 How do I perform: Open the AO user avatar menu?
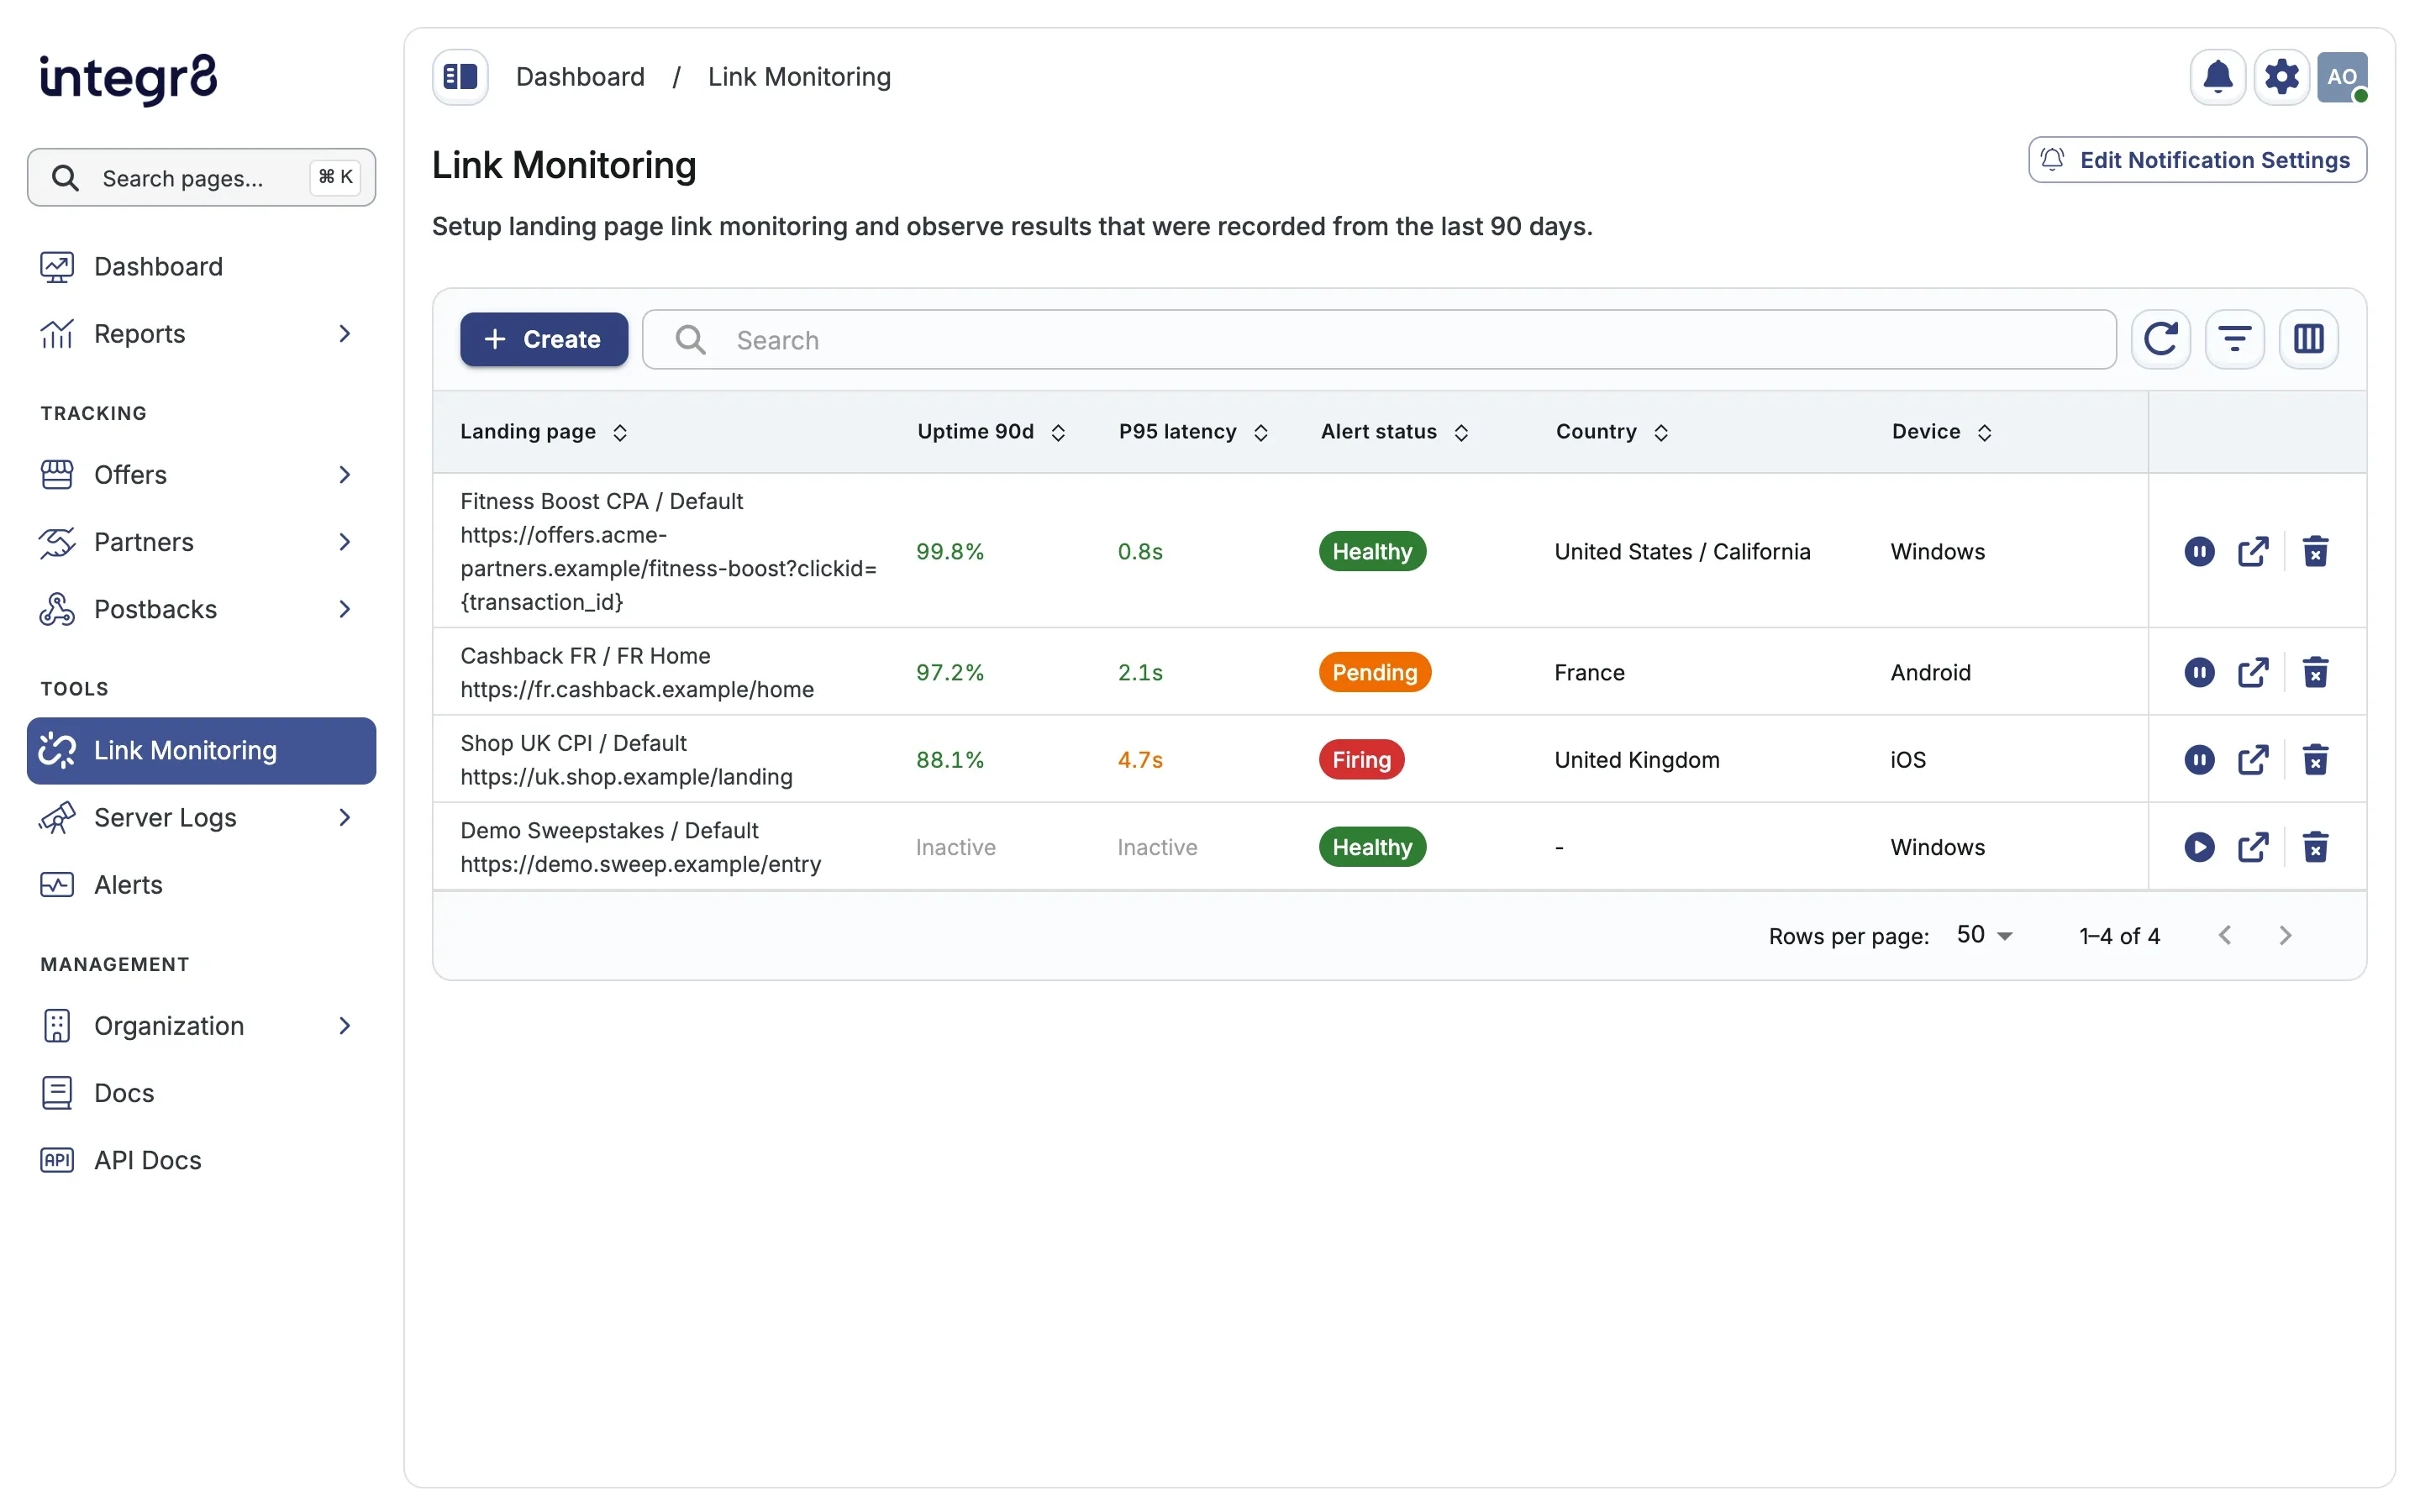pyautogui.click(x=2342, y=77)
